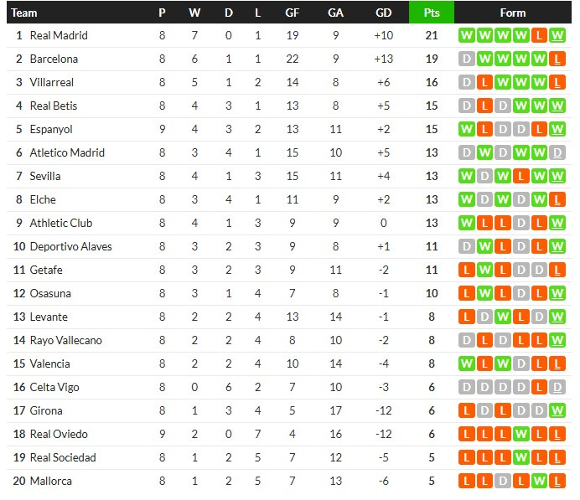
Task: Sort by GF goals-for column
Action: click(292, 13)
